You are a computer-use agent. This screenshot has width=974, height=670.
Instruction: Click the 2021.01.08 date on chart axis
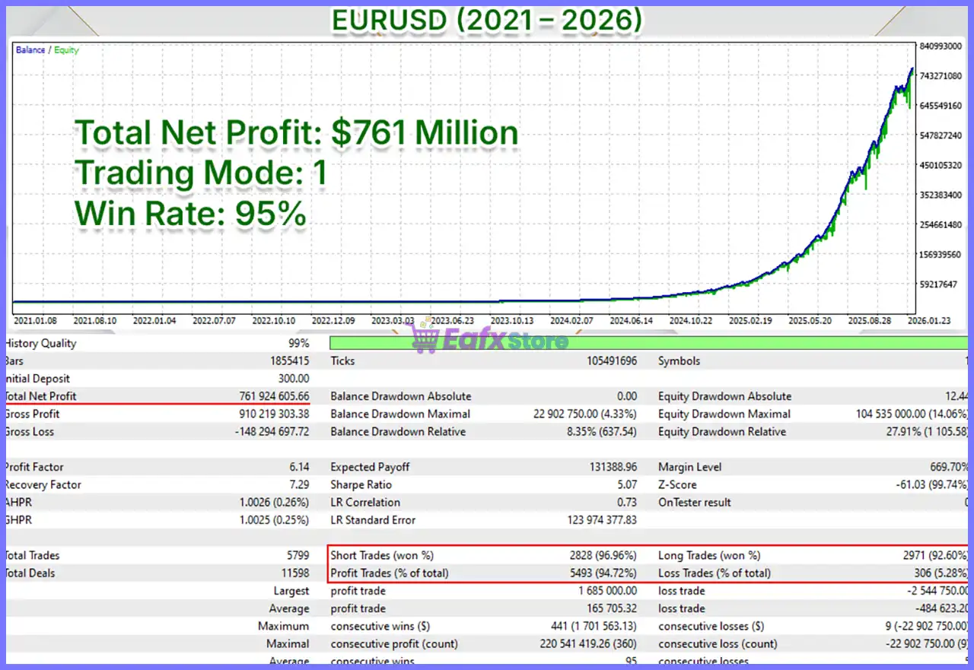(36, 321)
